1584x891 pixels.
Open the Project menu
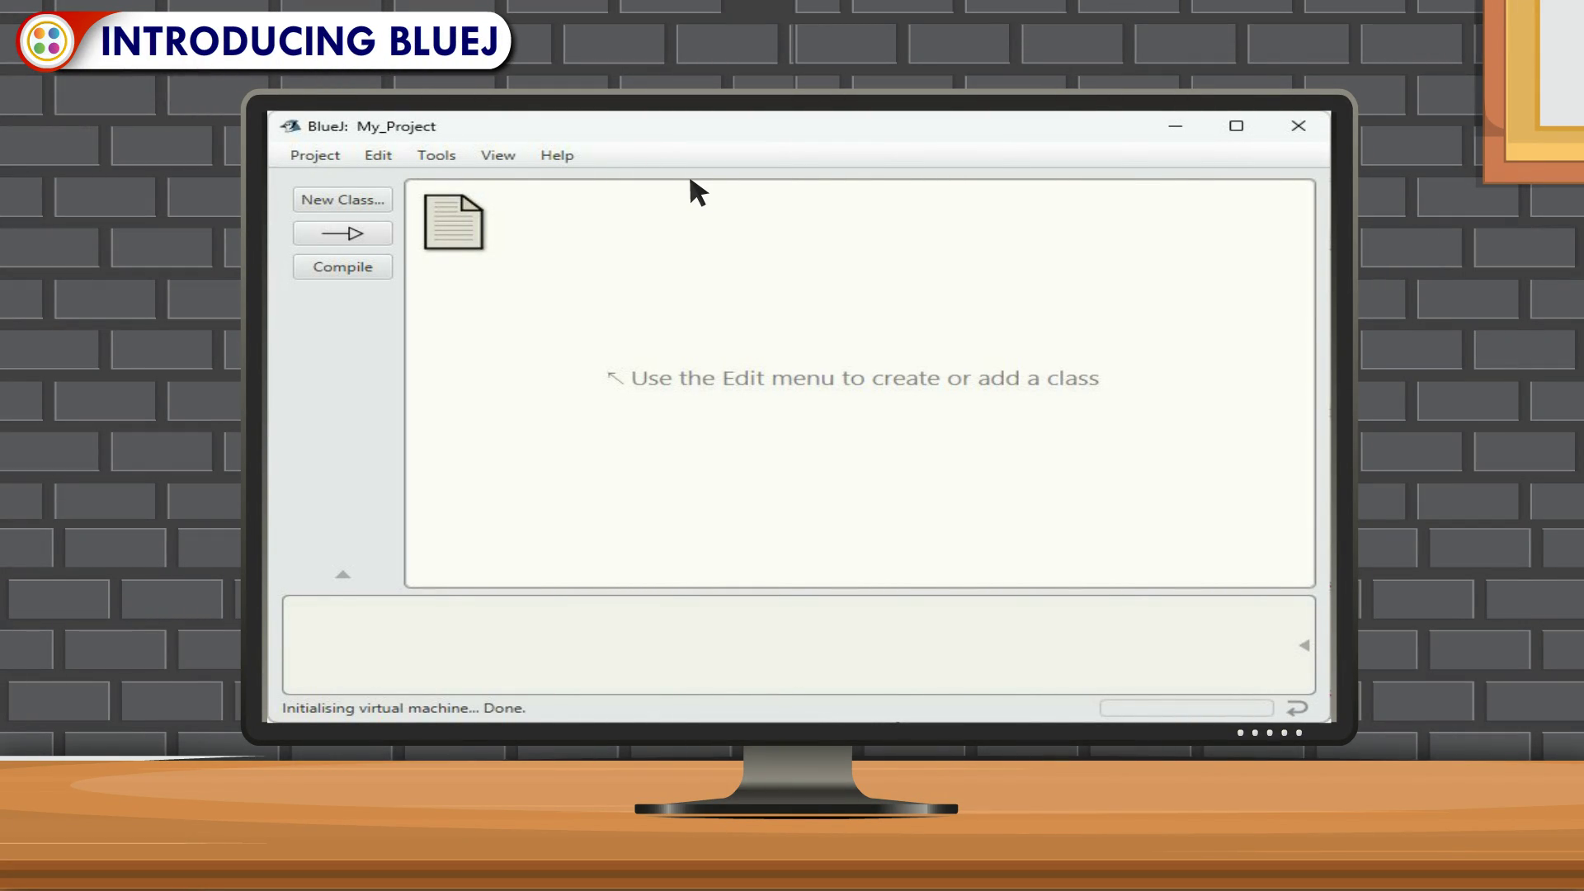(314, 155)
